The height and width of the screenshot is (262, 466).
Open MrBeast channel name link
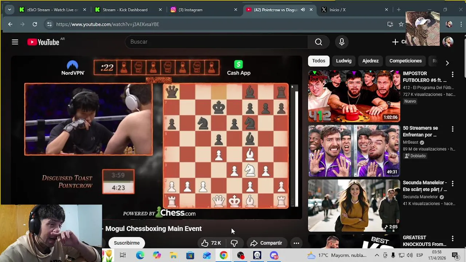click(410, 142)
